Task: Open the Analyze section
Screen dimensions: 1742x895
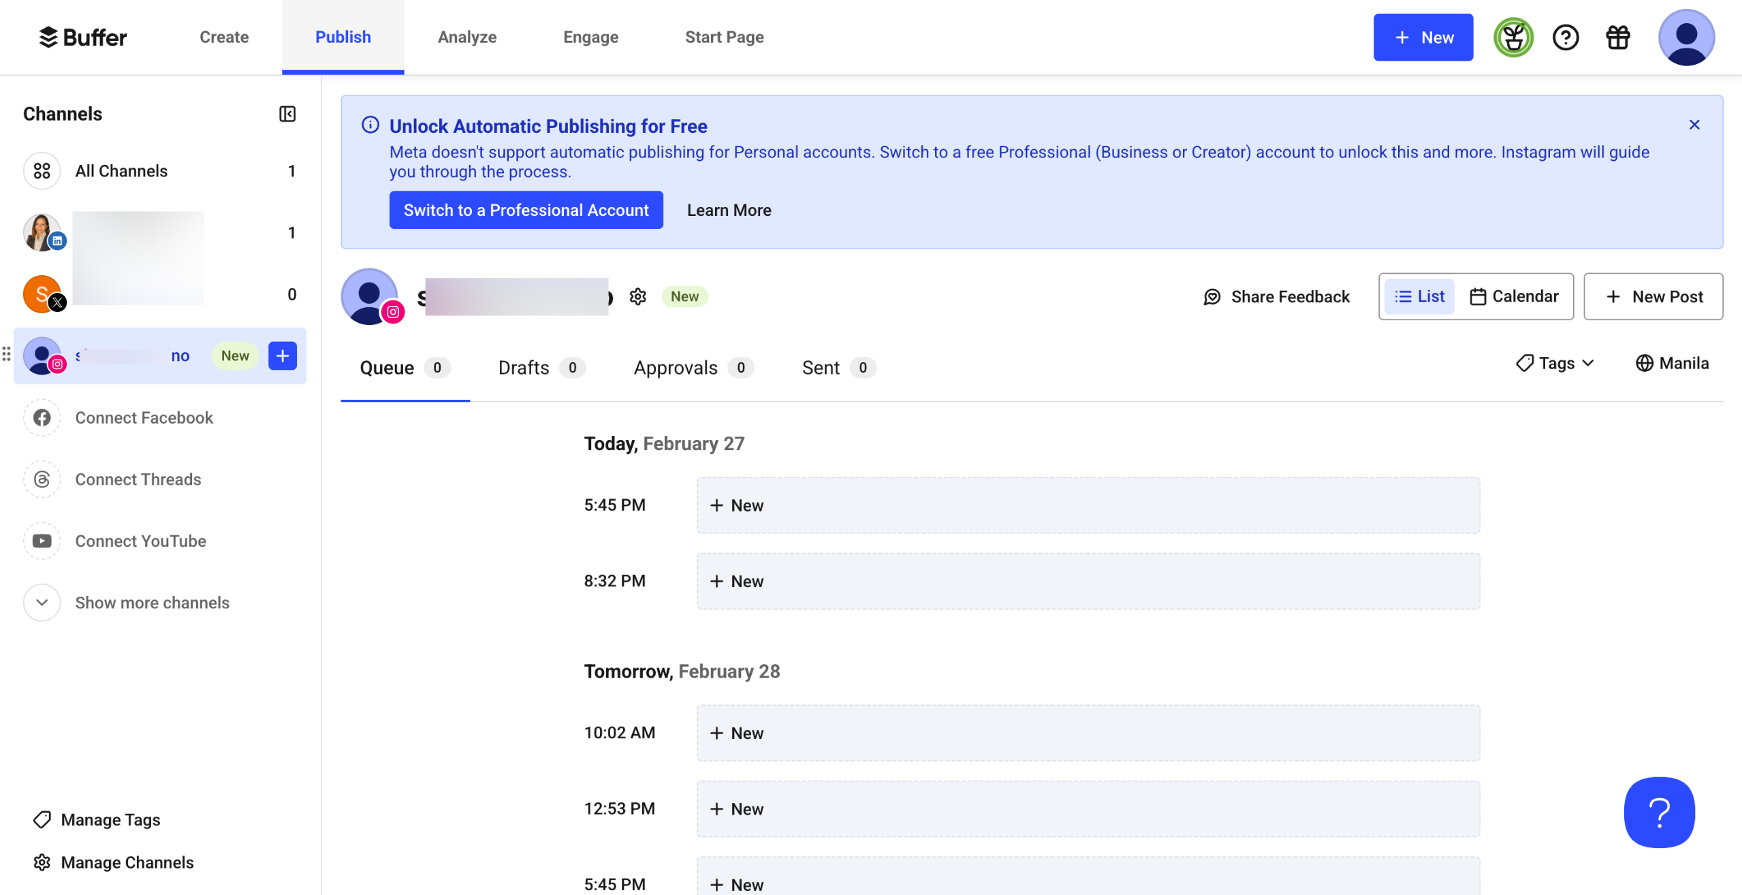Action: point(467,37)
